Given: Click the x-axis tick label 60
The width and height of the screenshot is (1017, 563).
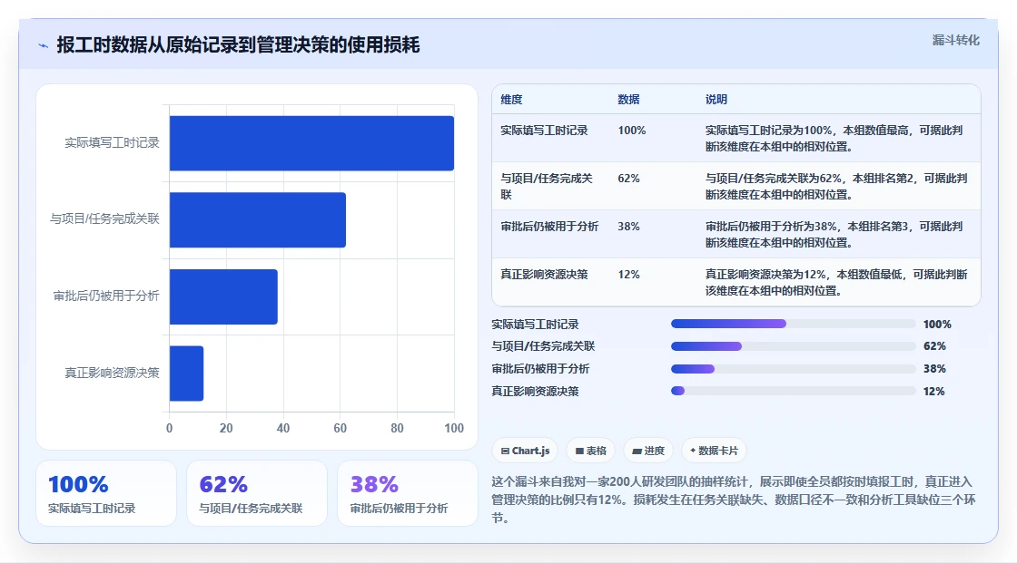Looking at the screenshot, I should (340, 428).
